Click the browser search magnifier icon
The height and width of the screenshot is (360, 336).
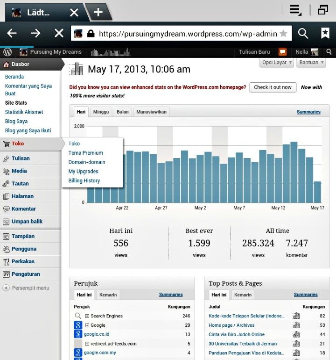click(x=303, y=34)
